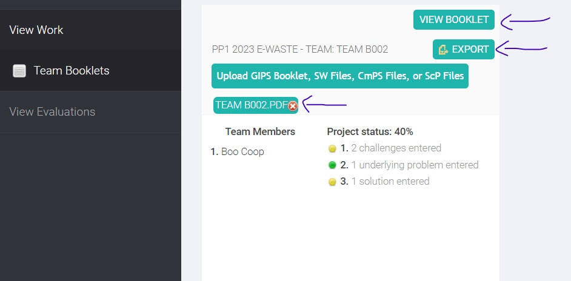The image size is (571, 281).
Task: Open View Work in the sidebar
Action: point(36,30)
